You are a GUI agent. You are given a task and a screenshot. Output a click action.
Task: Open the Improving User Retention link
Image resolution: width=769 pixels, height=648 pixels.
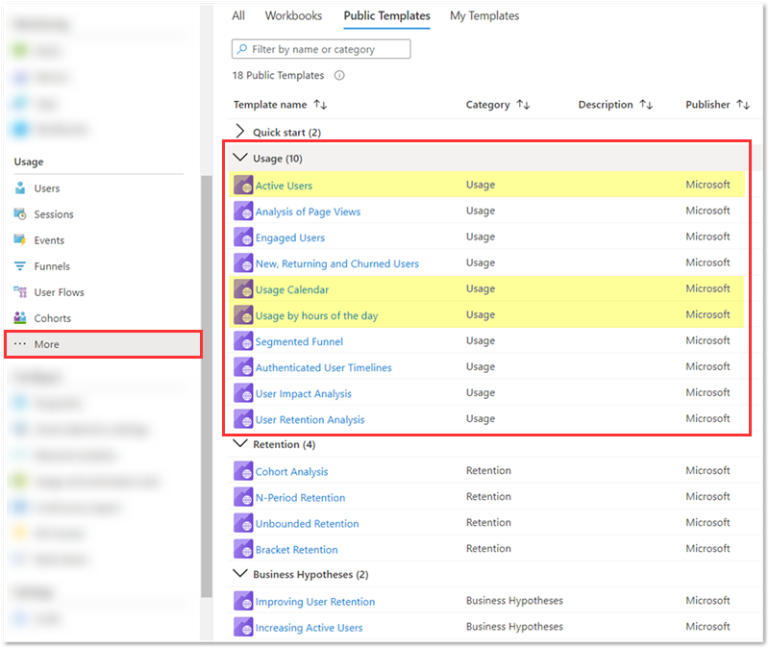point(315,602)
